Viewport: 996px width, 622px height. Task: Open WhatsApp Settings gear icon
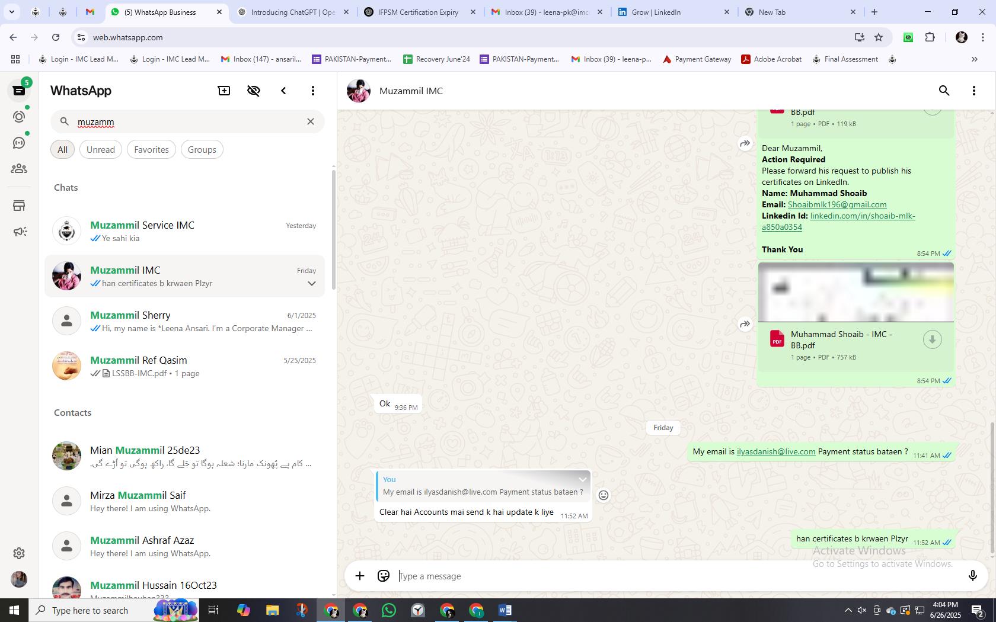point(19,553)
